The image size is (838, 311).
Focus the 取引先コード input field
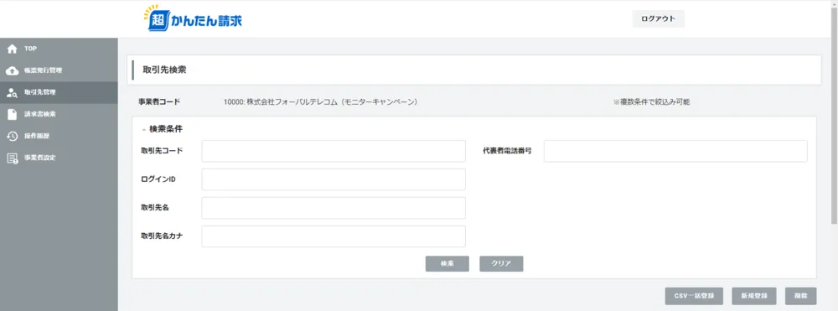(x=334, y=151)
